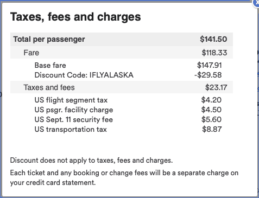Select the Taxes and fees row label
Screen dimensions: 259x198
pos(49,87)
